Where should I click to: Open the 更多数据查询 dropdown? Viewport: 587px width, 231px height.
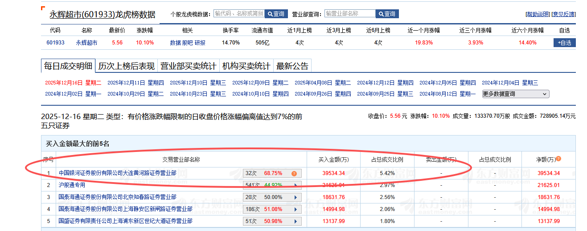pos(516,94)
